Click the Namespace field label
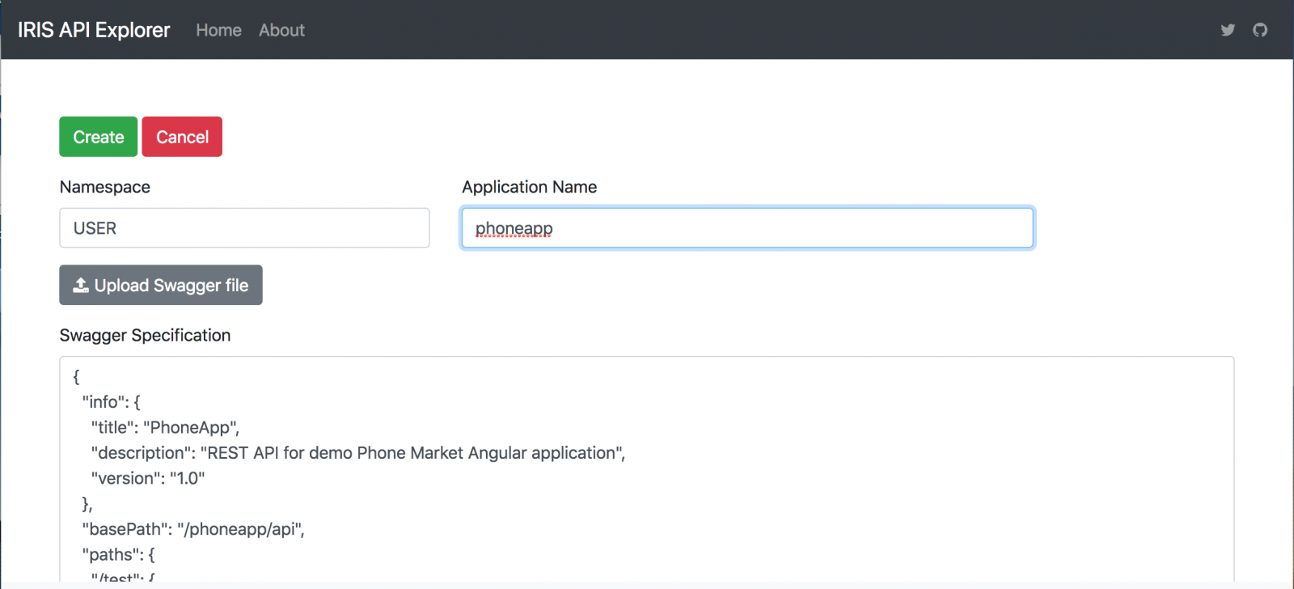The image size is (1294, 589). (105, 187)
